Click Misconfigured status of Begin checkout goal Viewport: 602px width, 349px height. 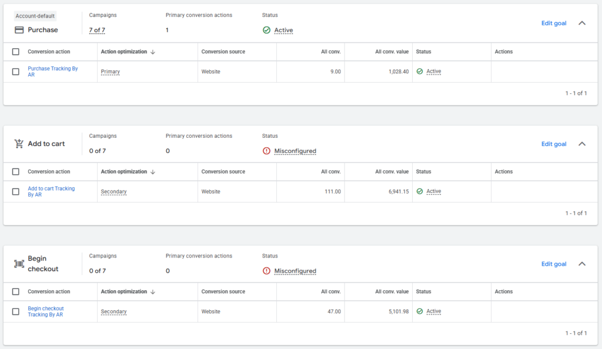click(x=295, y=271)
